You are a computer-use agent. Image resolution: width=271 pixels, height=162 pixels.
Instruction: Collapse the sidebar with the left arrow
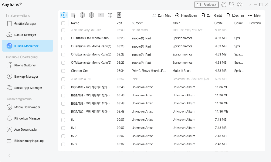9,156
